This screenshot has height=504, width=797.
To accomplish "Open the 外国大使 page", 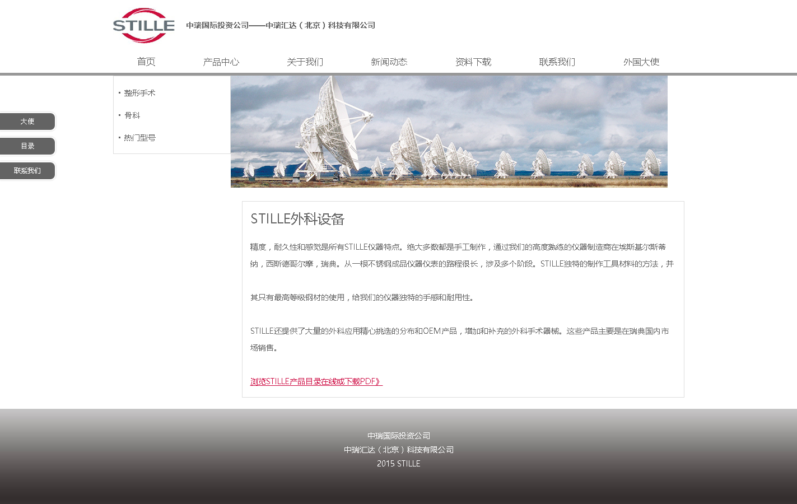I will (640, 62).
